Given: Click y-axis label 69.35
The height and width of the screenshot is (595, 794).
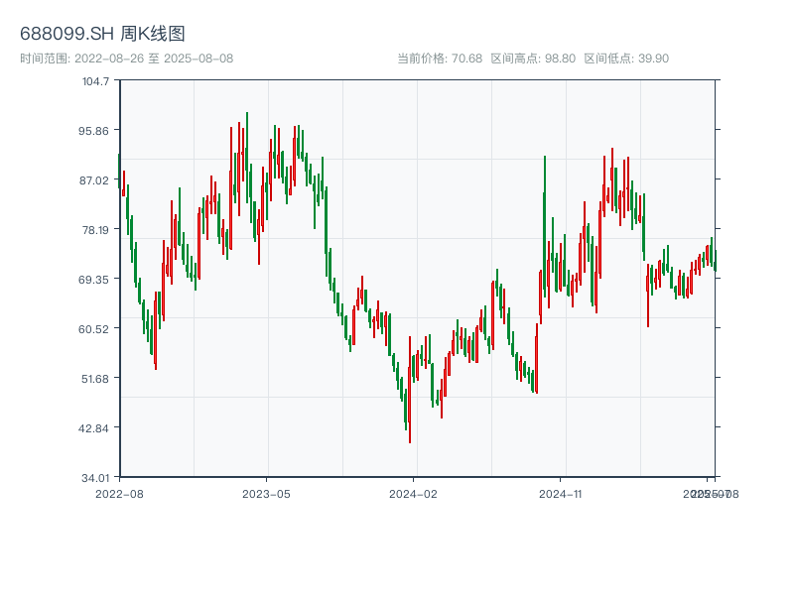Looking at the screenshot, I should coord(93,280).
